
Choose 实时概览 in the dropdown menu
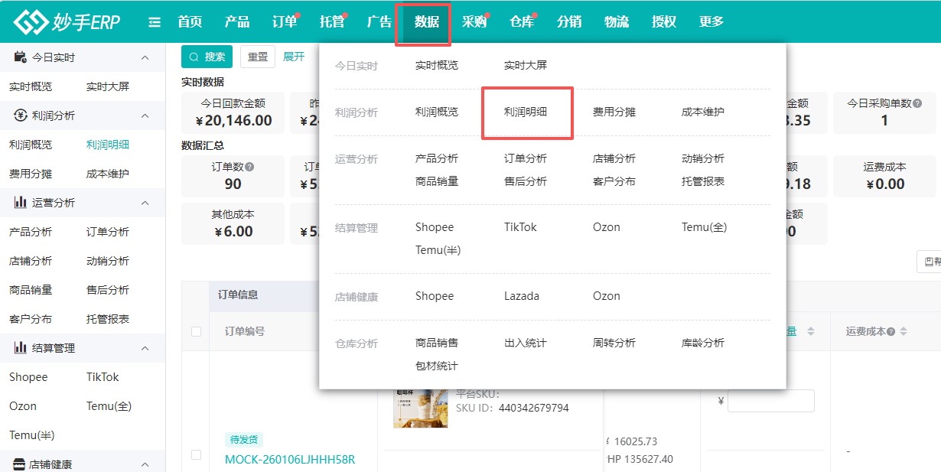437,66
